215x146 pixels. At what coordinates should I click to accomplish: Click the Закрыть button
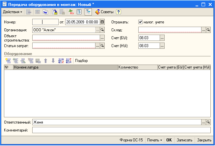coord(204,140)
